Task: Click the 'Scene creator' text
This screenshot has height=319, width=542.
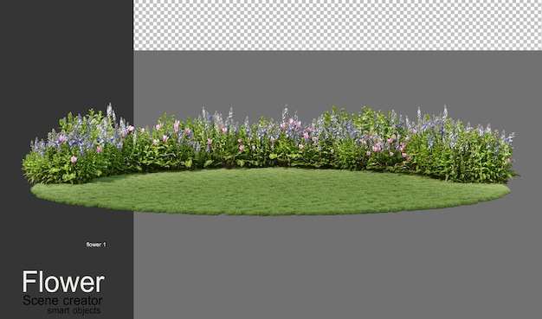Action: [62, 300]
